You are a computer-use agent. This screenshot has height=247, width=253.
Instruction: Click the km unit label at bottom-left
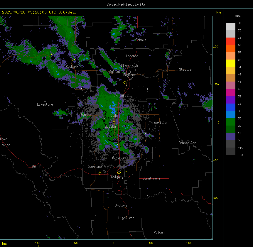[x=4, y=243]
